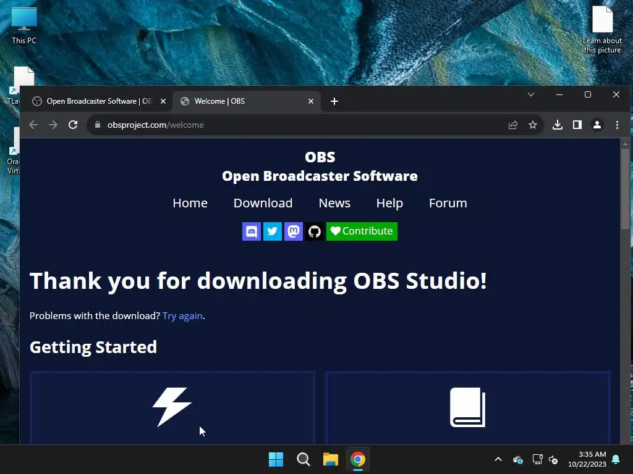
Task: Click the book icon guide card
Action: (468, 408)
